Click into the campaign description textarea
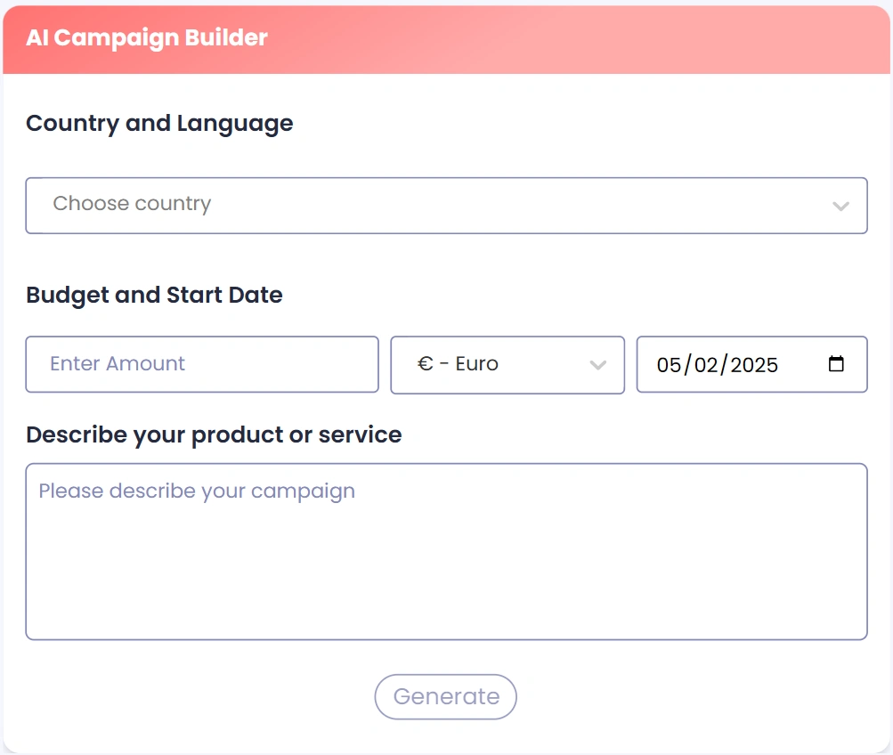 point(447,552)
